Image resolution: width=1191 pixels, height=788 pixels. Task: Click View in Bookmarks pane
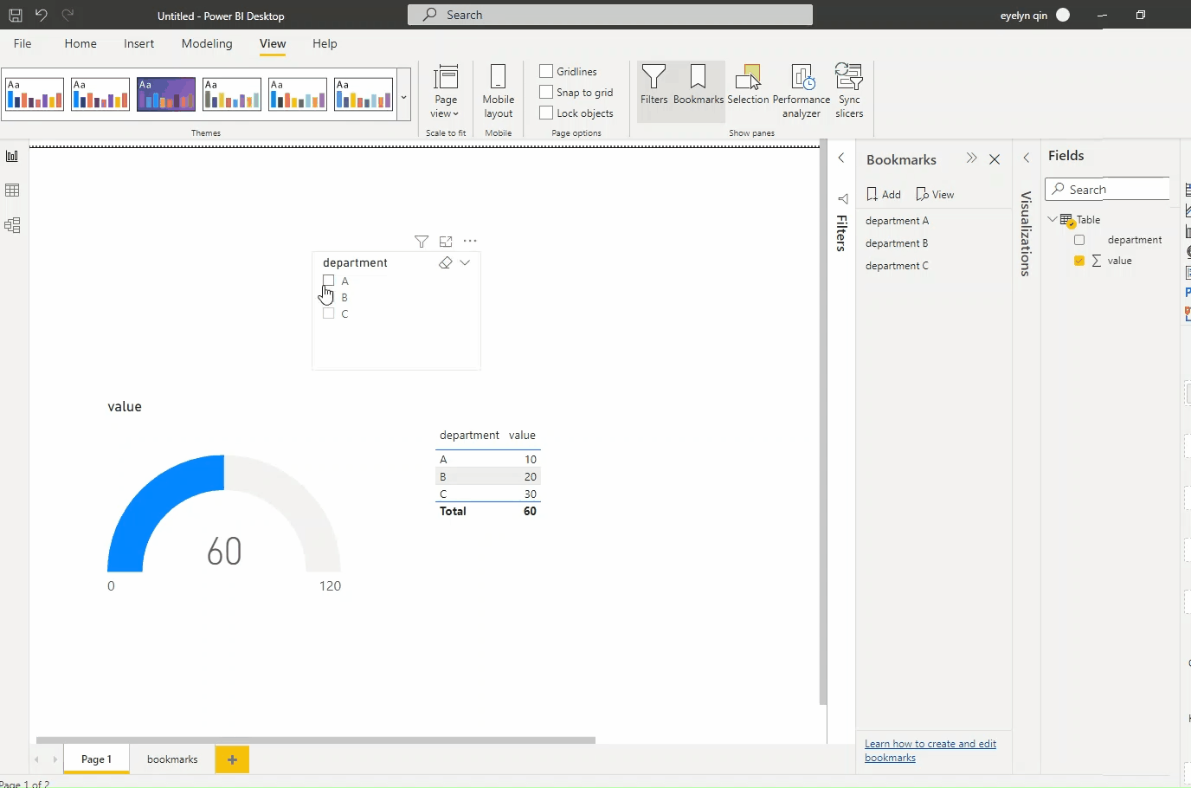click(x=935, y=194)
